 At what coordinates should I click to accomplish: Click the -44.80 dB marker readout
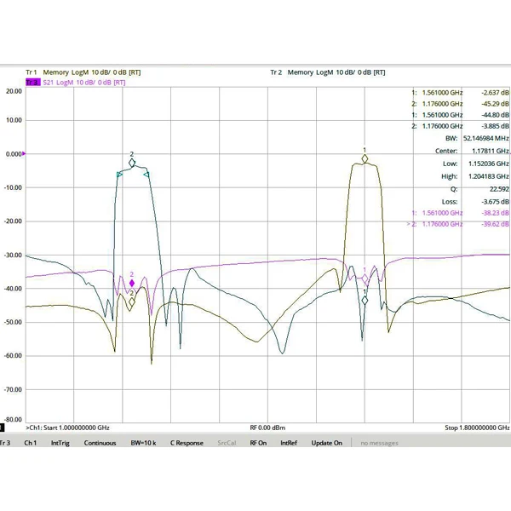(495, 115)
